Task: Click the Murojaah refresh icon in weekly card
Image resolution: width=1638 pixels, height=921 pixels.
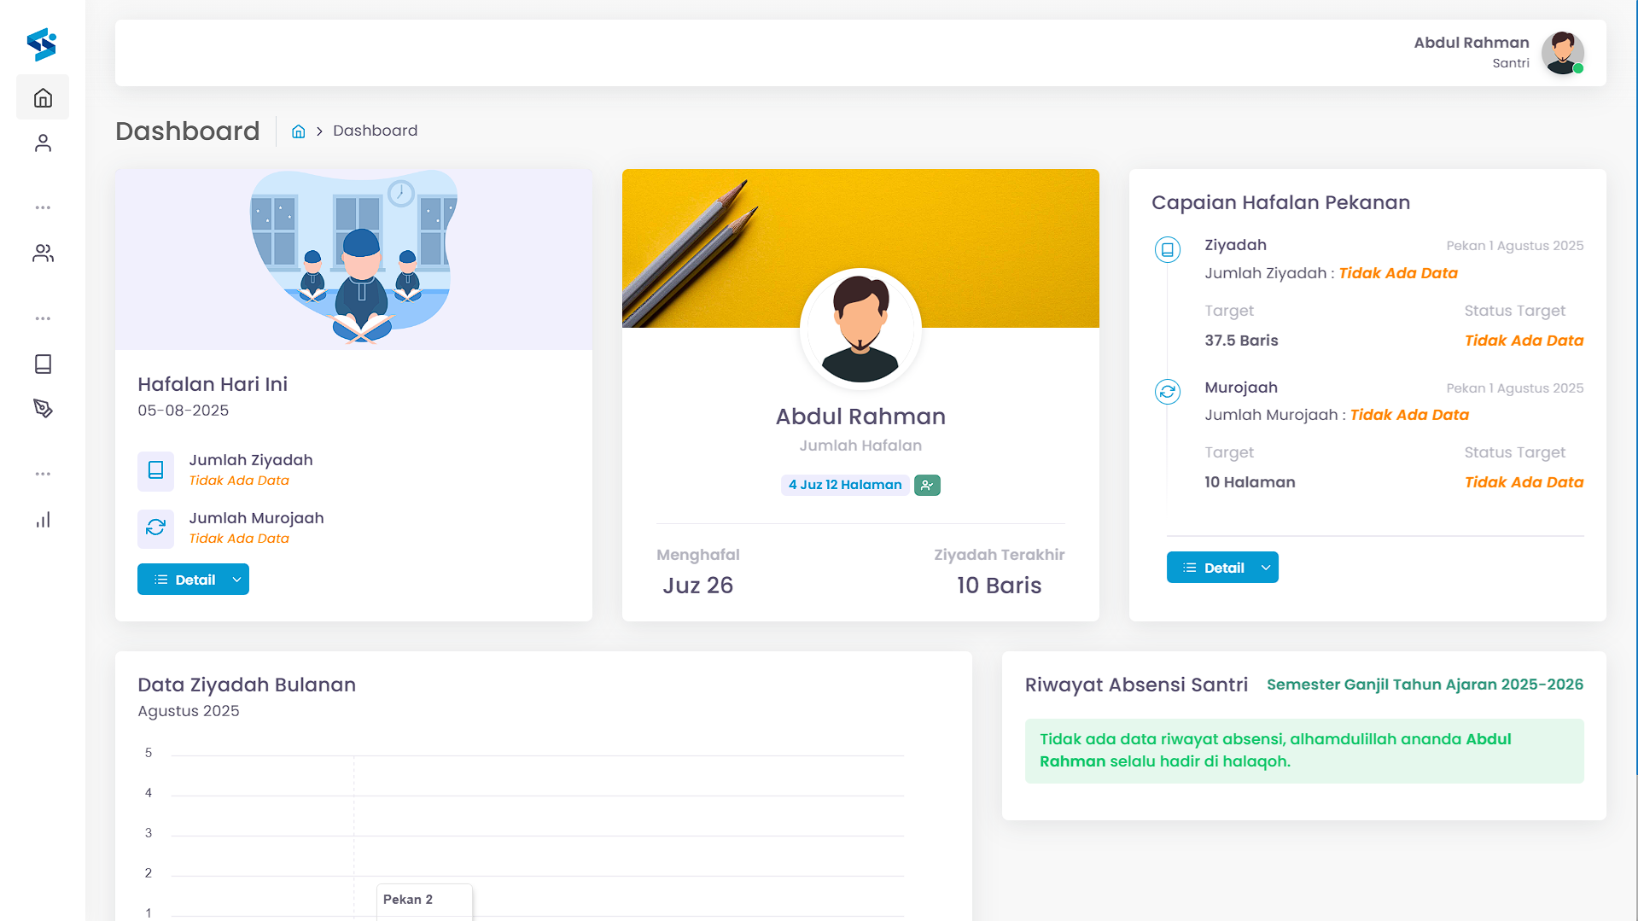Action: pos(1167,392)
